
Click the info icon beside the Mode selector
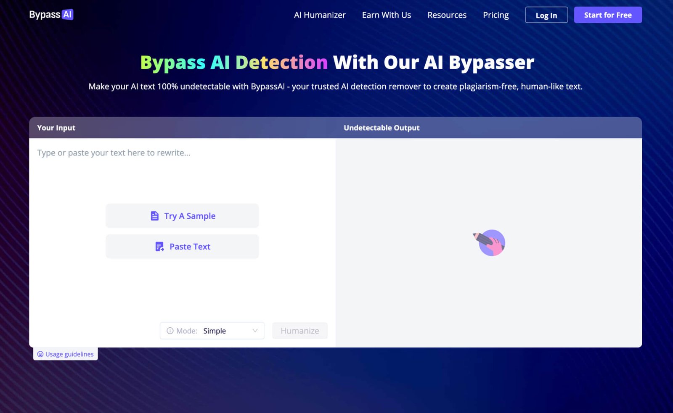point(170,331)
